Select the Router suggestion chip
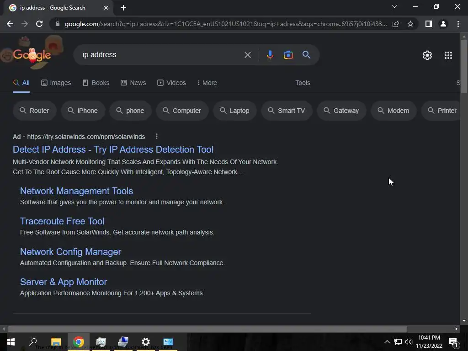468x351 pixels. tap(35, 111)
